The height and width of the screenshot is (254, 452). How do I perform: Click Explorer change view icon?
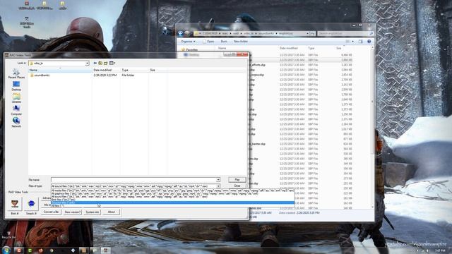click(347, 42)
